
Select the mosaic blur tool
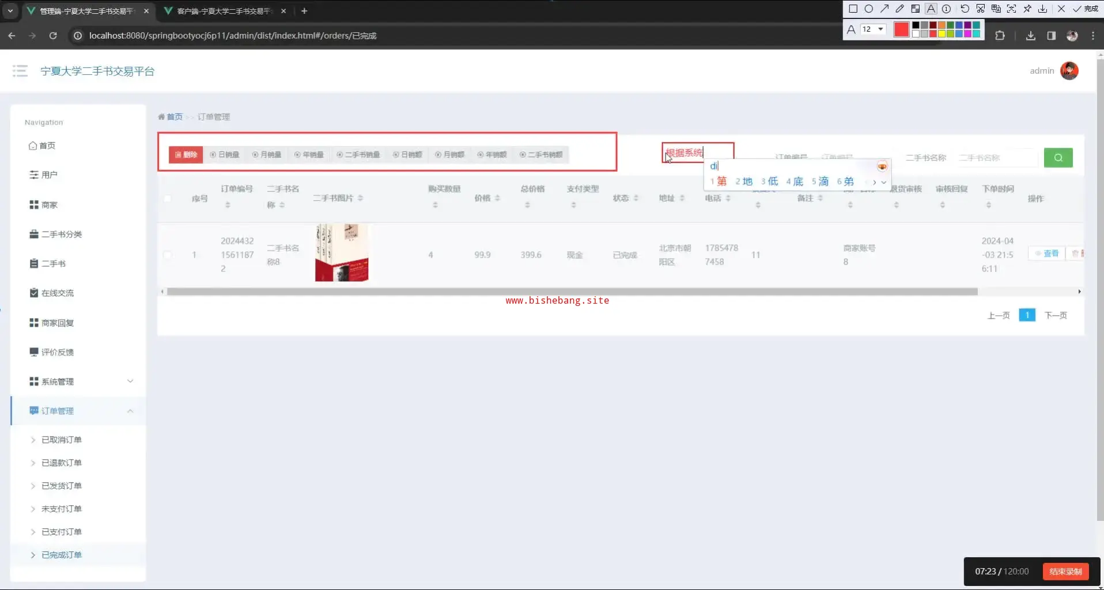pos(916,9)
